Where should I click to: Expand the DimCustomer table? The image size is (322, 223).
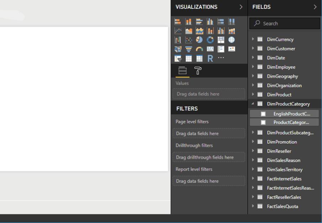[253, 48]
